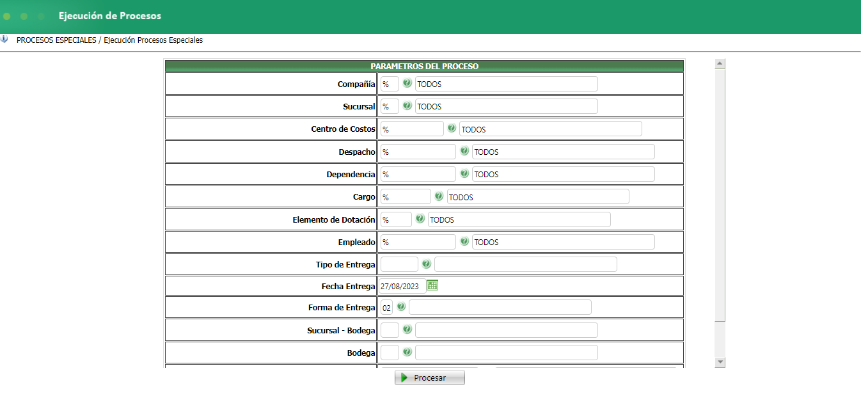Click the Sucursal code field
This screenshot has width=861, height=405.
(390, 106)
